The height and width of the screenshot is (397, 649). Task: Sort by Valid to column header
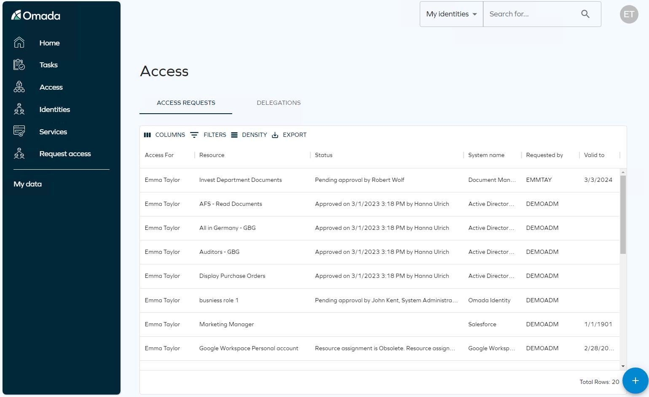tap(594, 155)
